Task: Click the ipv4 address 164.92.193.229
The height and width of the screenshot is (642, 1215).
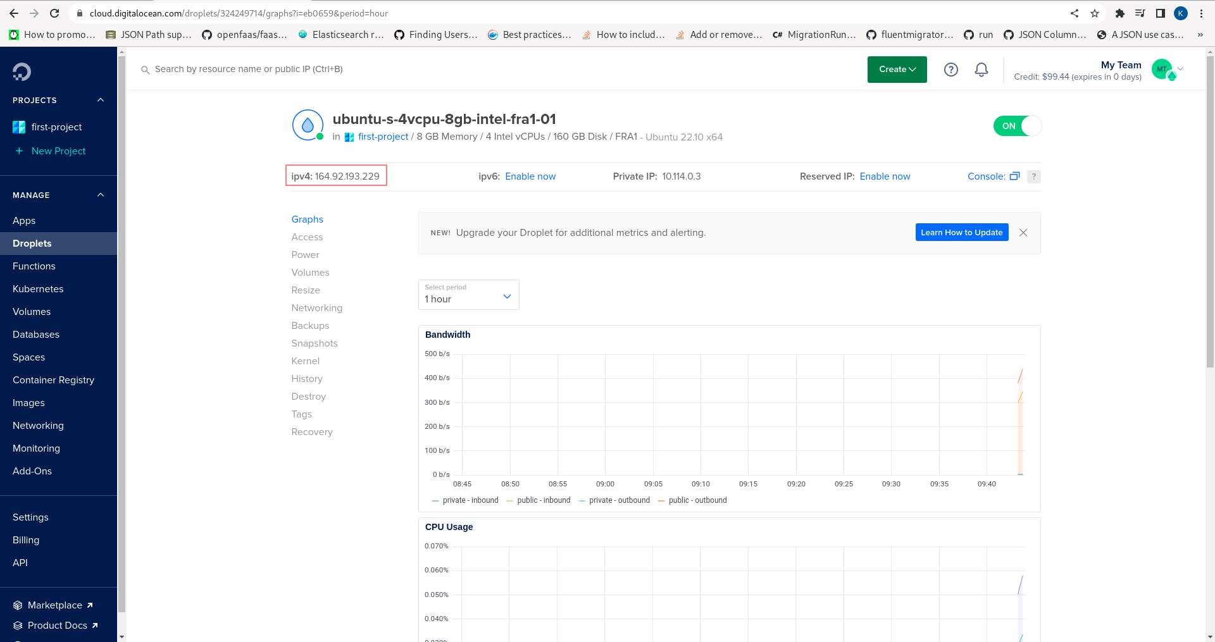Action: (x=347, y=176)
